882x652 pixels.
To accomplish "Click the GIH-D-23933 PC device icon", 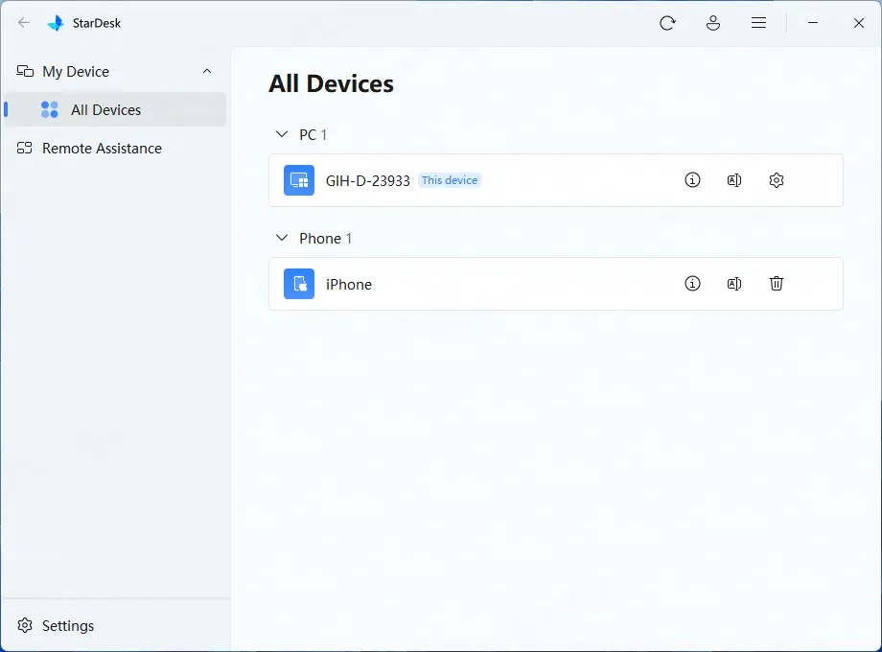I will [299, 180].
